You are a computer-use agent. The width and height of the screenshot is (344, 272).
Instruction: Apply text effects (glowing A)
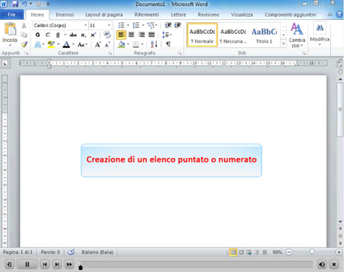click(x=38, y=44)
